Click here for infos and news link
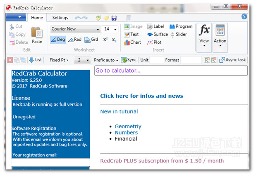The width and height of the screenshot is (254, 174). [141, 96]
